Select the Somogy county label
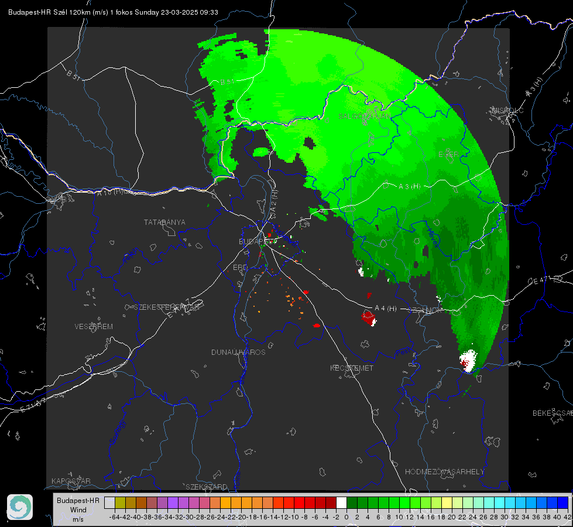Screen dimensions: 573x527 (118, 432)
